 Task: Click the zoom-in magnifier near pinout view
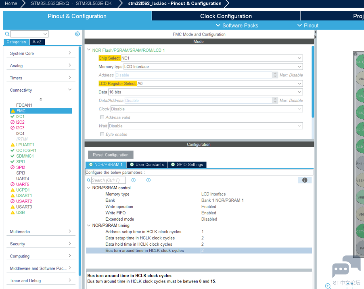click(x=328, y=286)
